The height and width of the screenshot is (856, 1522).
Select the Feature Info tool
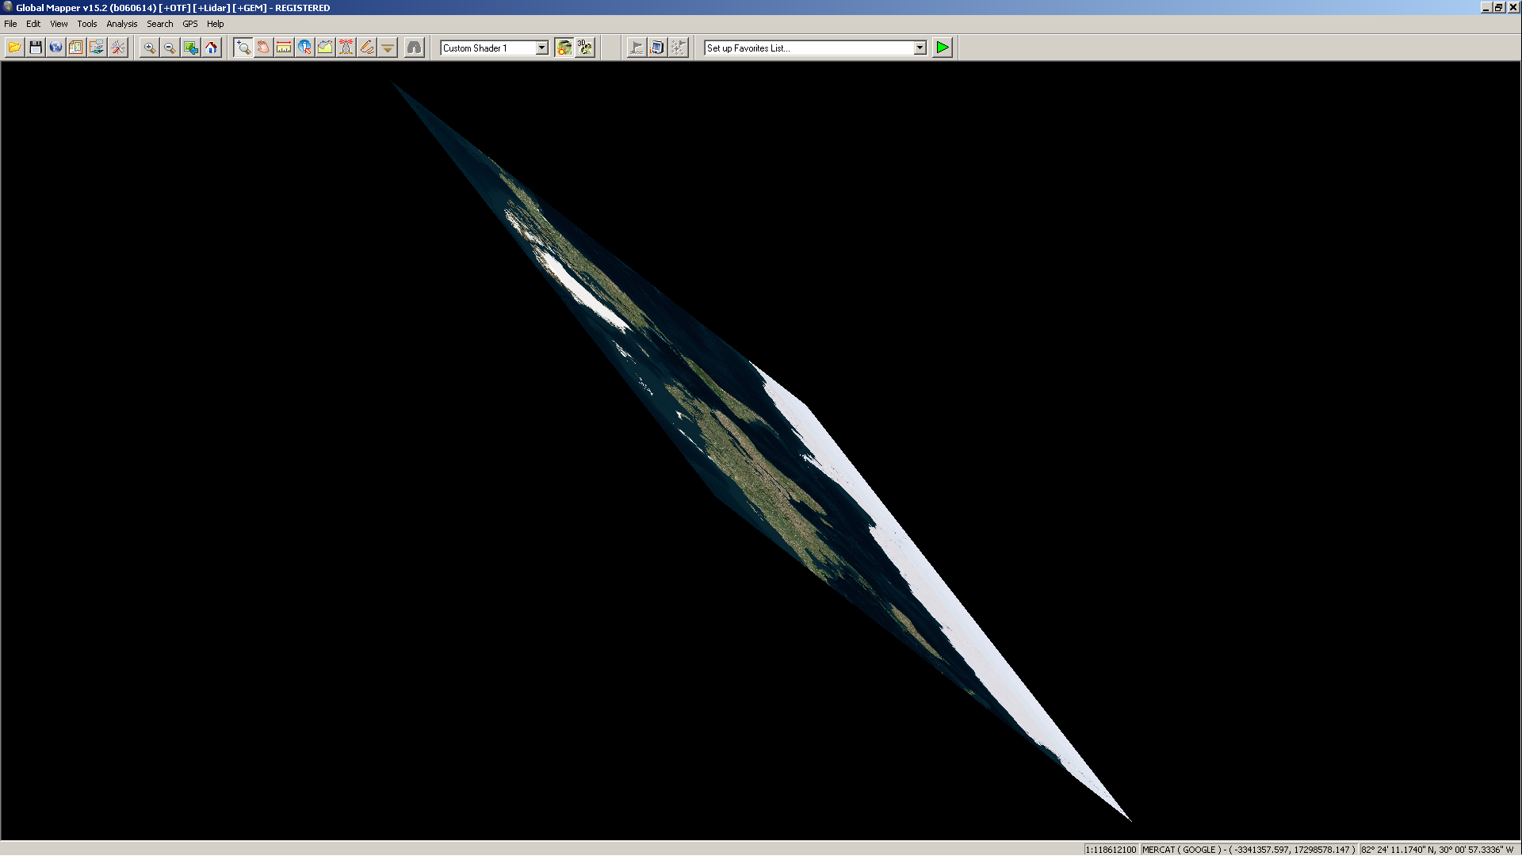click(304, 48)
